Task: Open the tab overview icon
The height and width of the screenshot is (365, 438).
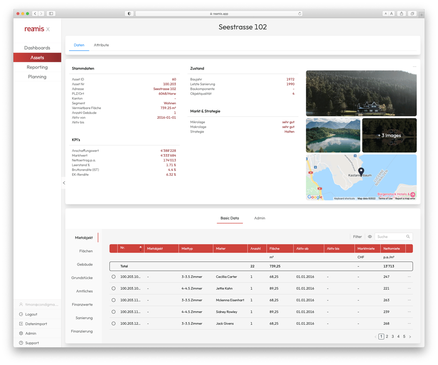Action: coord(412,13)
